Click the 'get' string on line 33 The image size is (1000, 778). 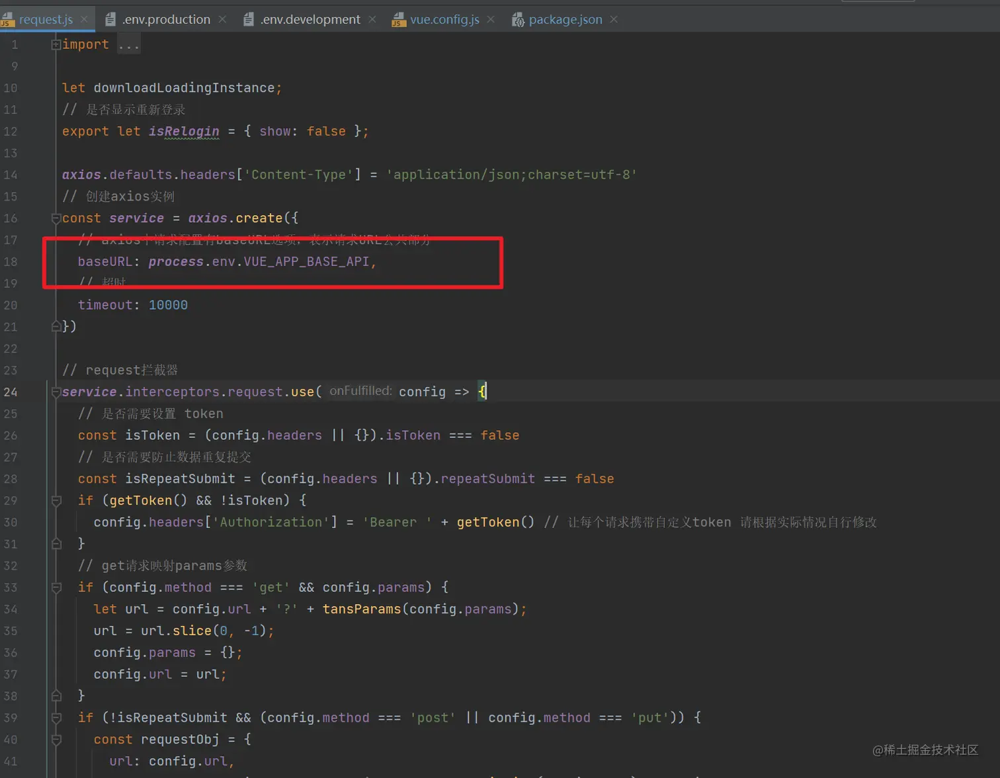click(x=271, y=587)
